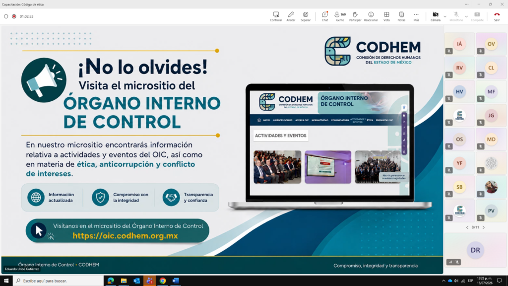
Task: Click the OneDrive cloud tray icon
Action: (x=450, y=281)
